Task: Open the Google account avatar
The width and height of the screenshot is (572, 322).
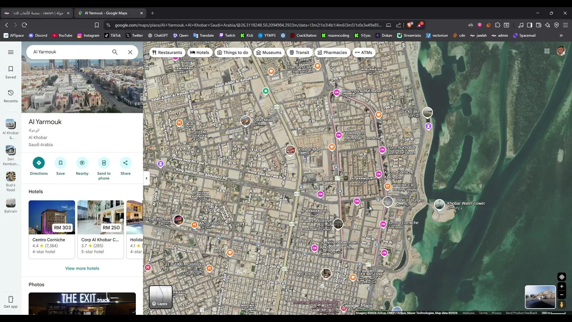Action: pos(561,51)
